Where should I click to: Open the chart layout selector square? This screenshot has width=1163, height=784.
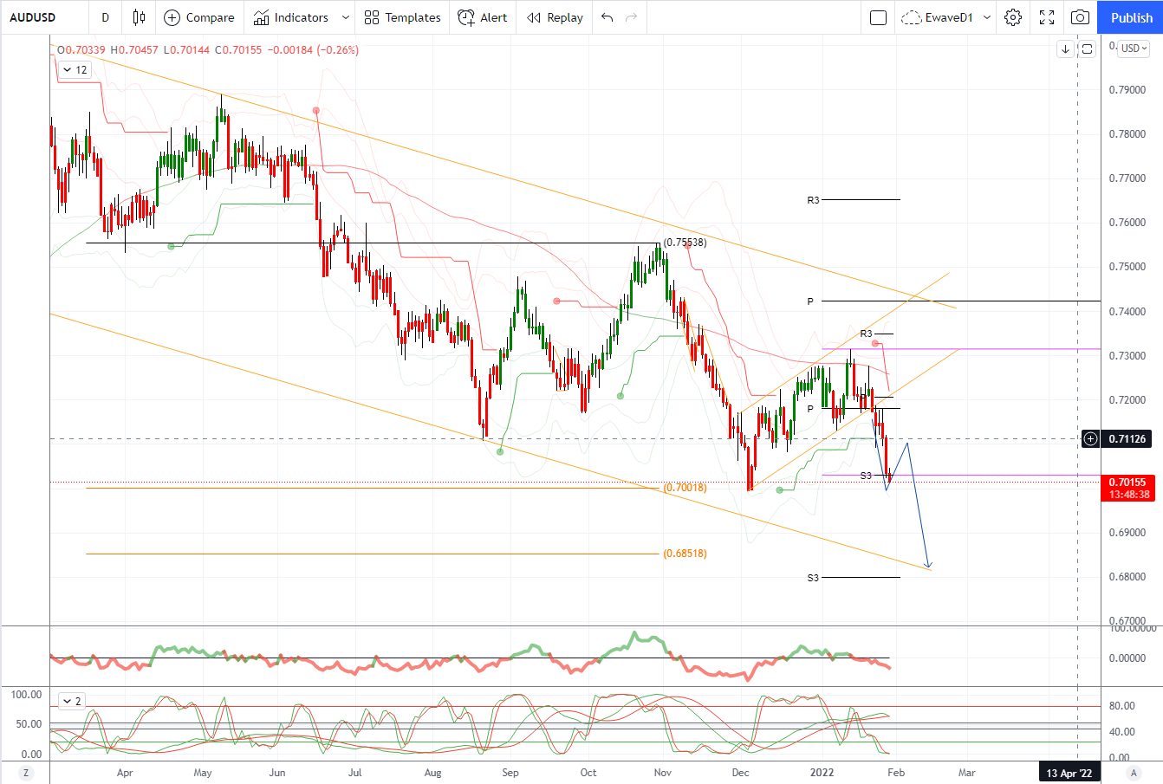[878, 17]
